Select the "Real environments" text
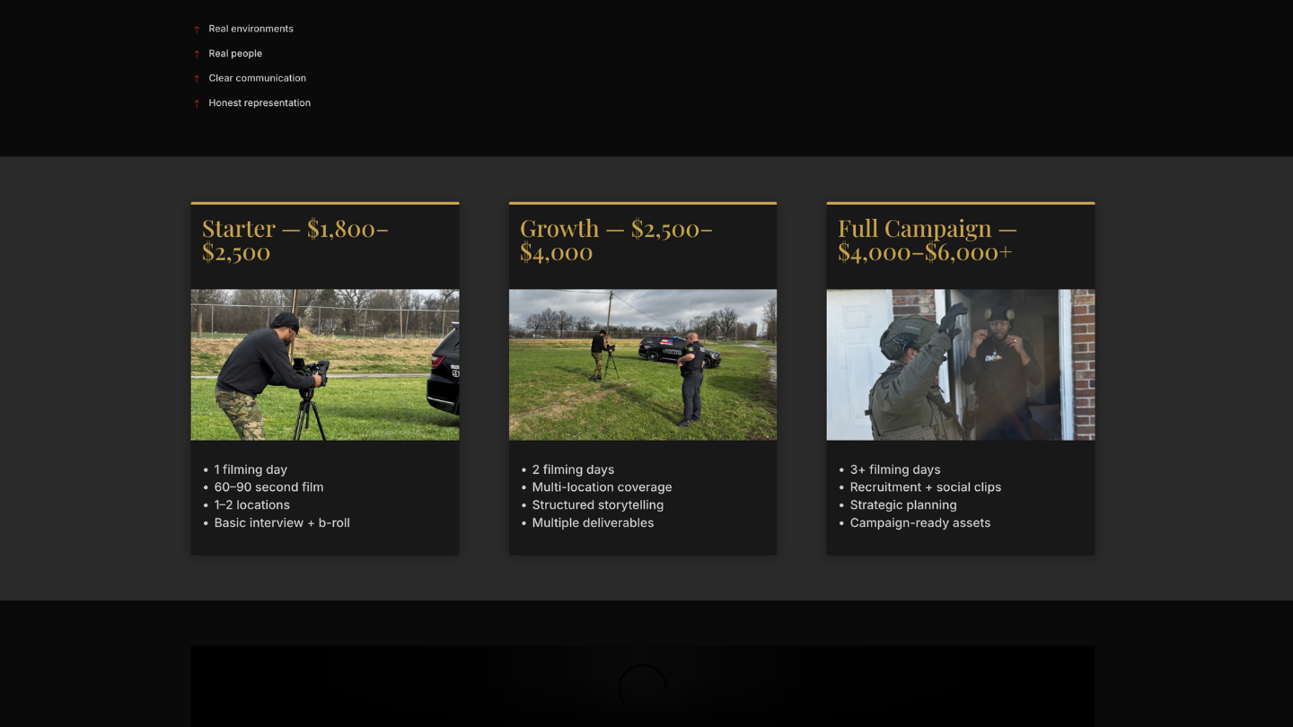The height and width of the screenshot is (727, 1293). coord(251,29)
